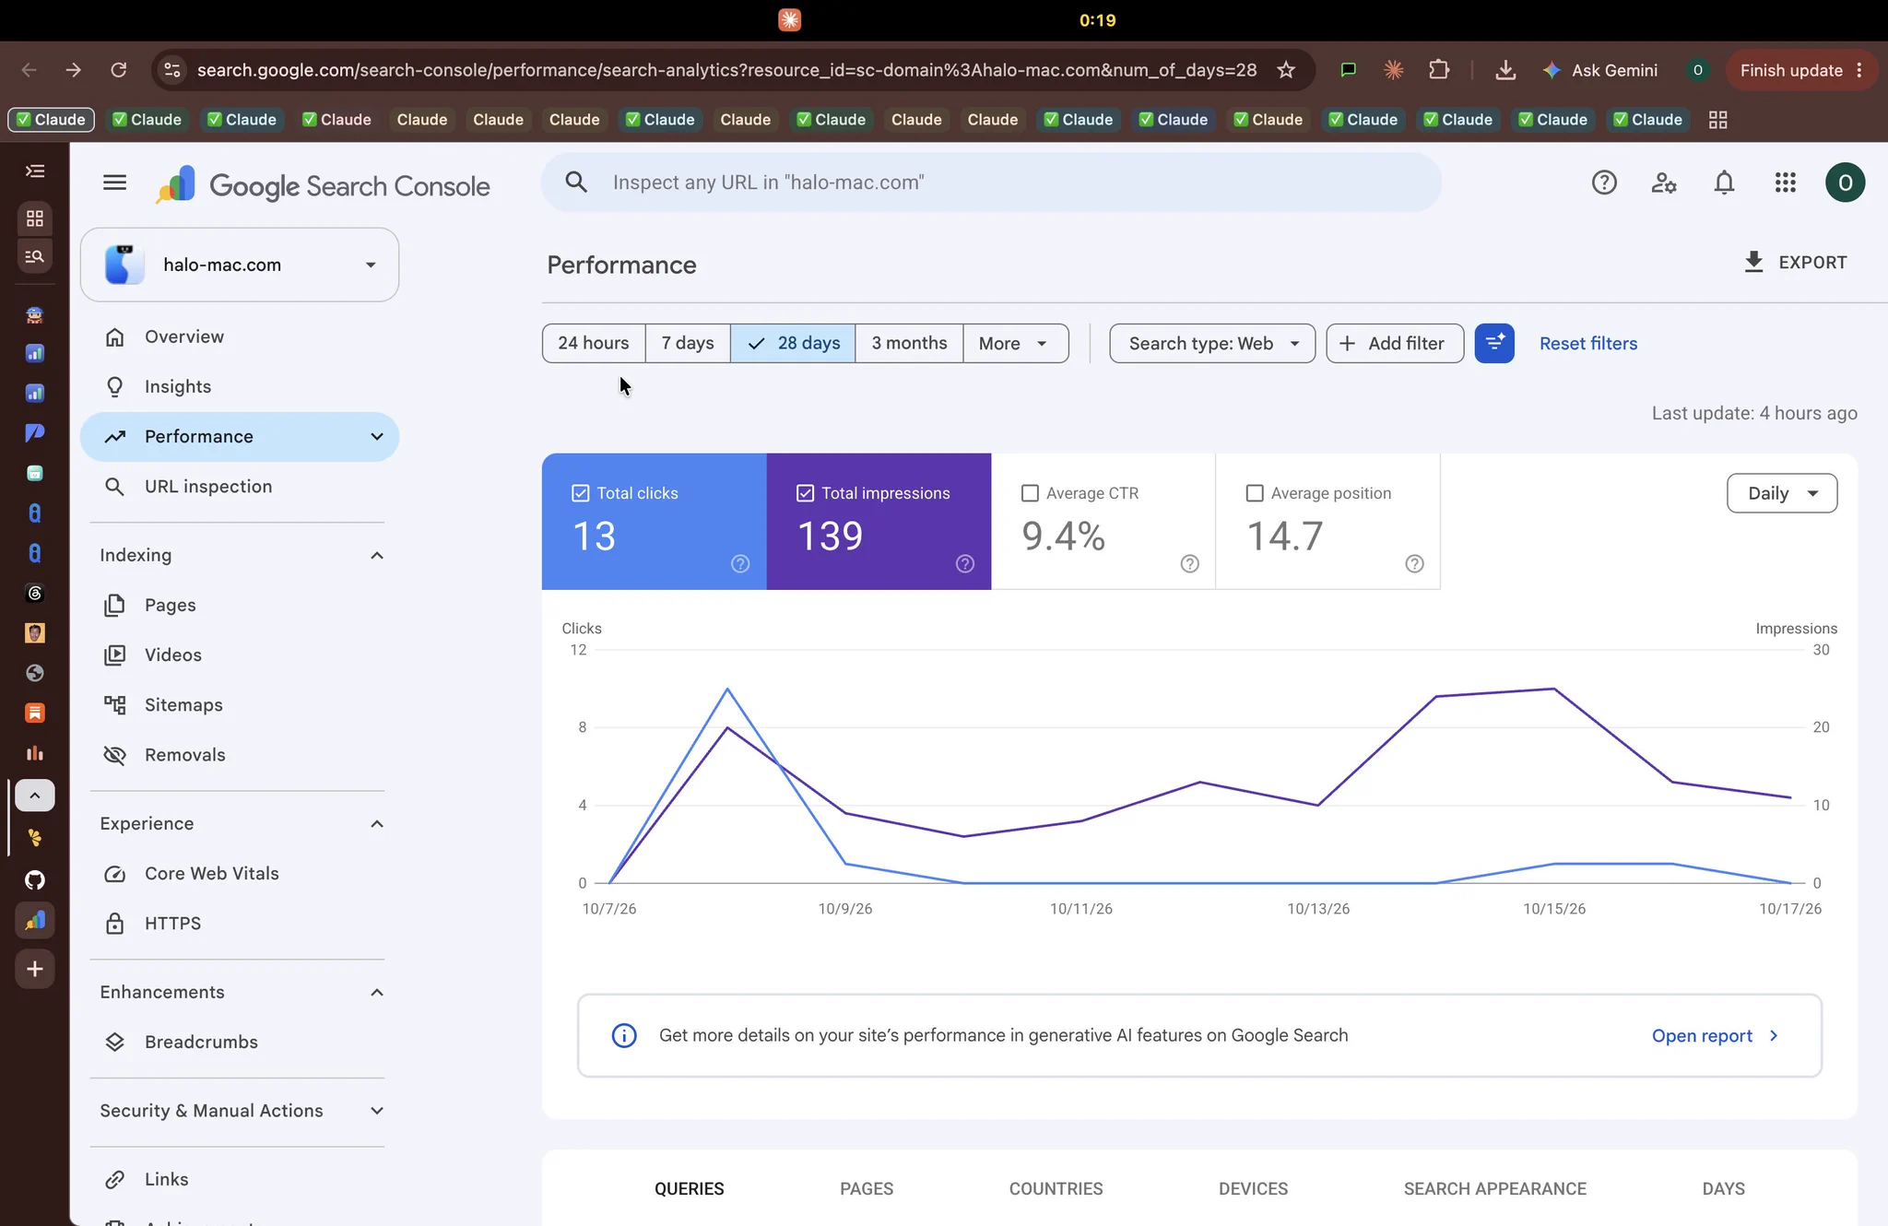This screenshot has width=1888, height=1226.
Task: Open users and settings management icon
Action: tap(1663, 183)
